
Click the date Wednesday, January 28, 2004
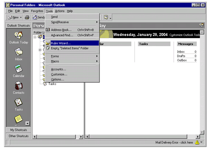(x=140, y=35)
